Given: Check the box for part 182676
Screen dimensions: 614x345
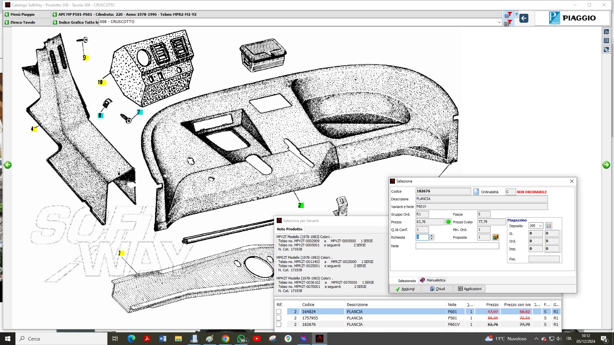Looking at the screenshot, I should (x=279, y=324).
